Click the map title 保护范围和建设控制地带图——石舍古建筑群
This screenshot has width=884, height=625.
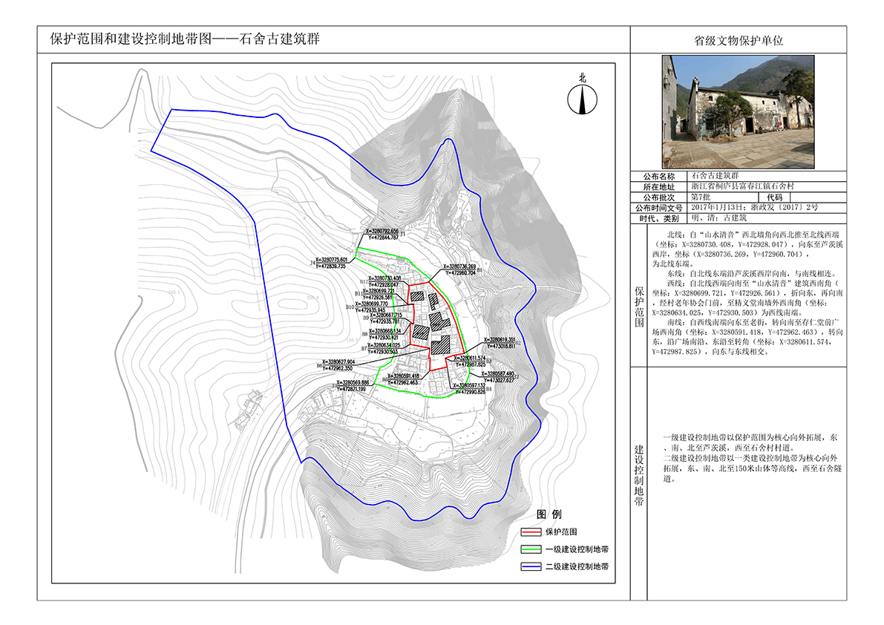tap(185, 39)
